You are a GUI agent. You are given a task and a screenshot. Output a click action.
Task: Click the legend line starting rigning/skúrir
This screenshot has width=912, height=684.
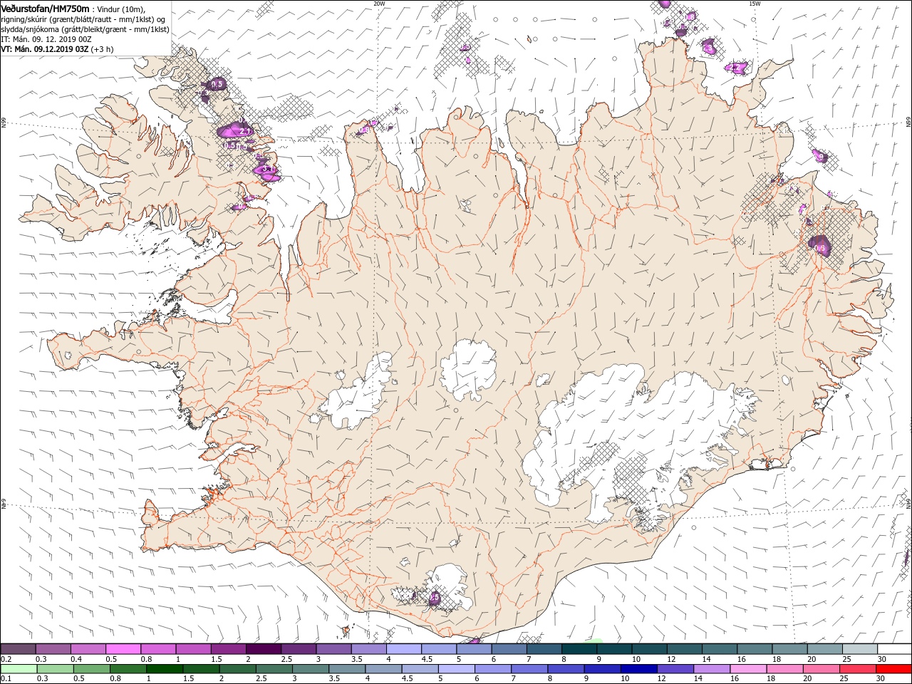coord(83,19)
